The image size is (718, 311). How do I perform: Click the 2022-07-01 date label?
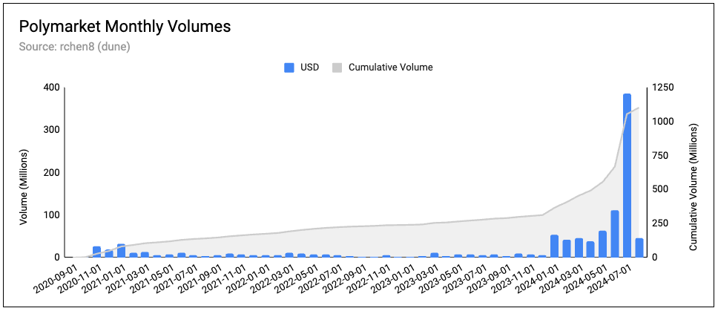[x=320, y=277]
